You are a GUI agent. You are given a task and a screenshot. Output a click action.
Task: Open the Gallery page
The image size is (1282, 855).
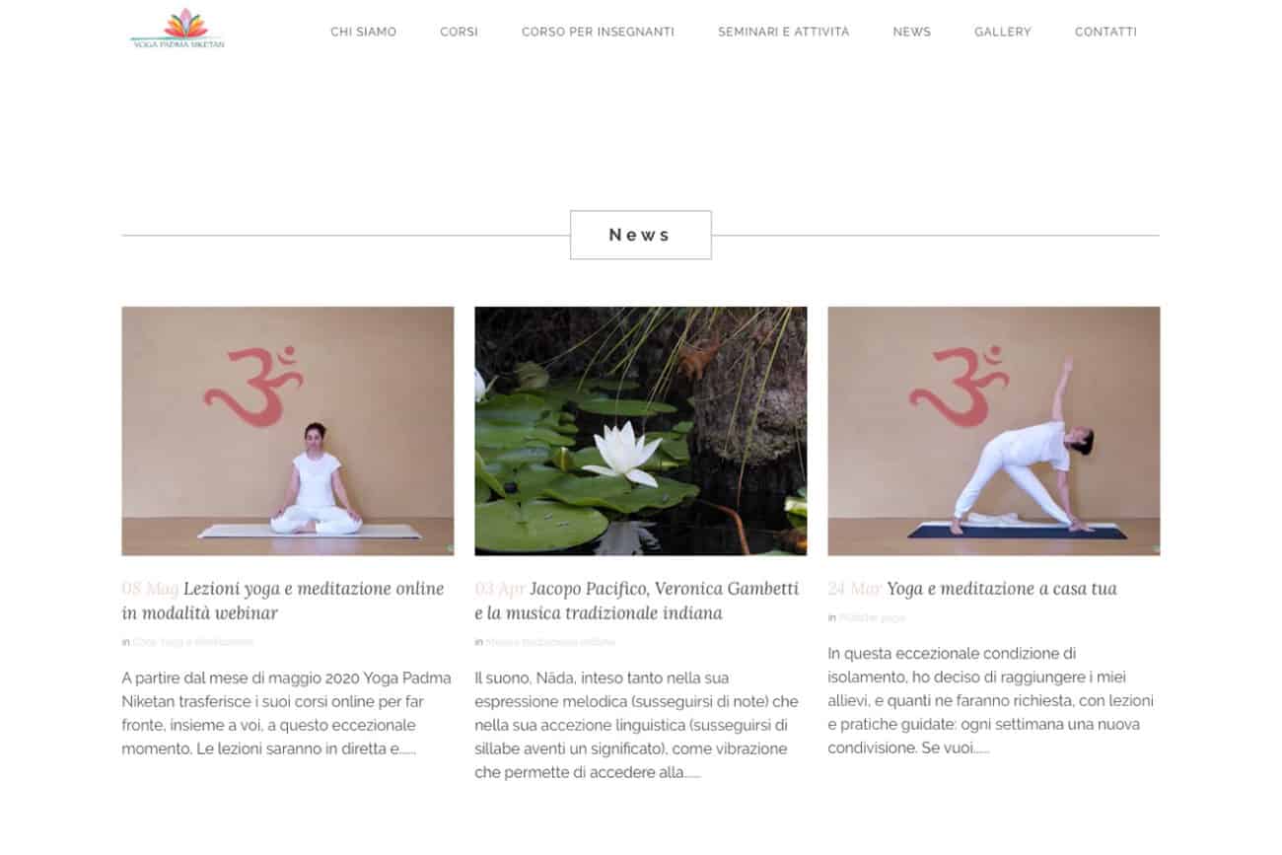(1002, 32)
